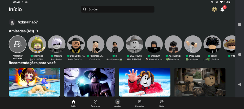The height and width of the screenshot is (109, 244).
Task: Open the Avatar tab
Action: point(117,104)
